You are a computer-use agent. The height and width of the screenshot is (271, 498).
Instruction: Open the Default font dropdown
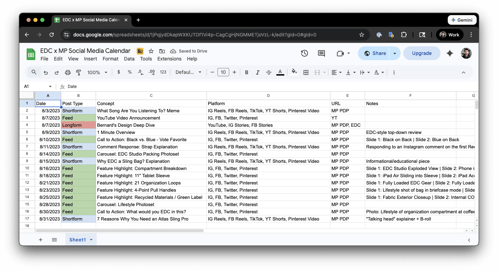pos(189,72)
